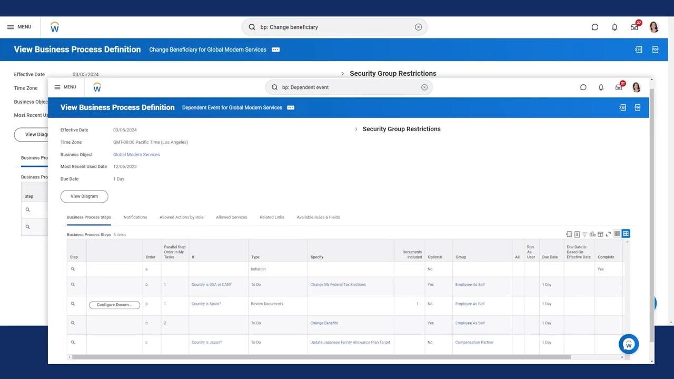Open 'Country is USA or CAN?' condition link
674x379 pixels.
[212, 285]
